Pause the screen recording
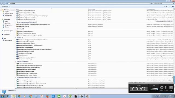The width and height of the screenshot is (175, 98). pos(166,88)
